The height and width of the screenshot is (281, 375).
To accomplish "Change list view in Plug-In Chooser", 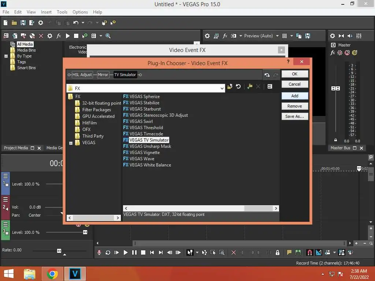I will (x=270, y=86).
